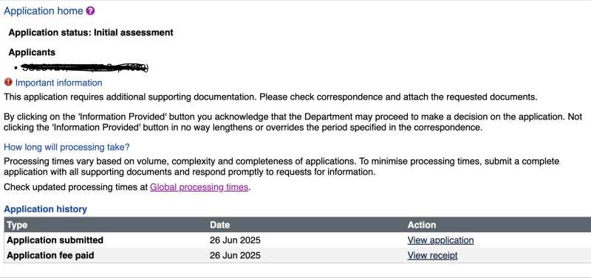
Task: Click the Important information heading text
Action: pyautogui.click(x=59, y=83)
